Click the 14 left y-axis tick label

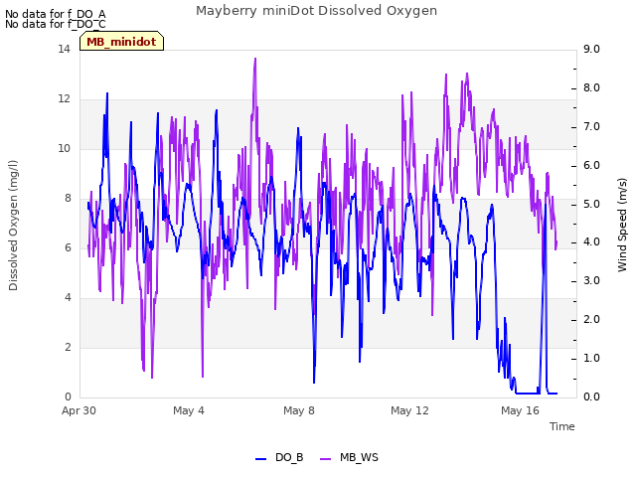pos(64,50)
